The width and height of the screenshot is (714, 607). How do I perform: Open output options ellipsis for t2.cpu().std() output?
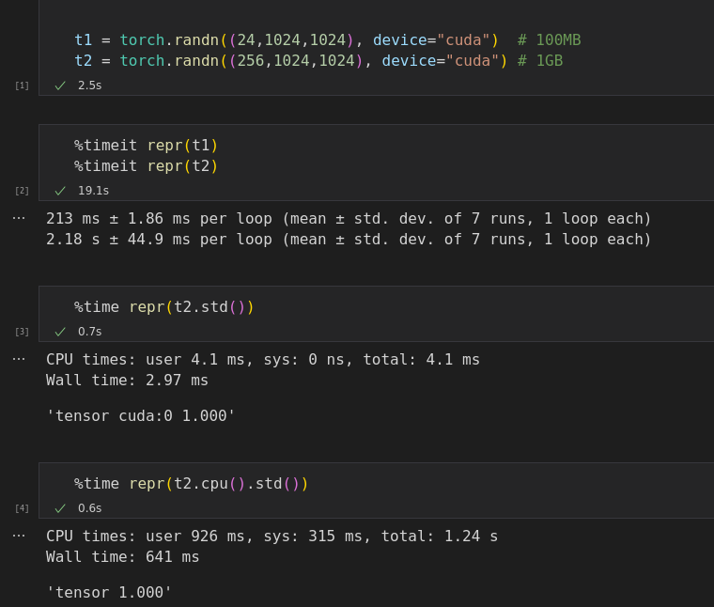coord(19,536)
